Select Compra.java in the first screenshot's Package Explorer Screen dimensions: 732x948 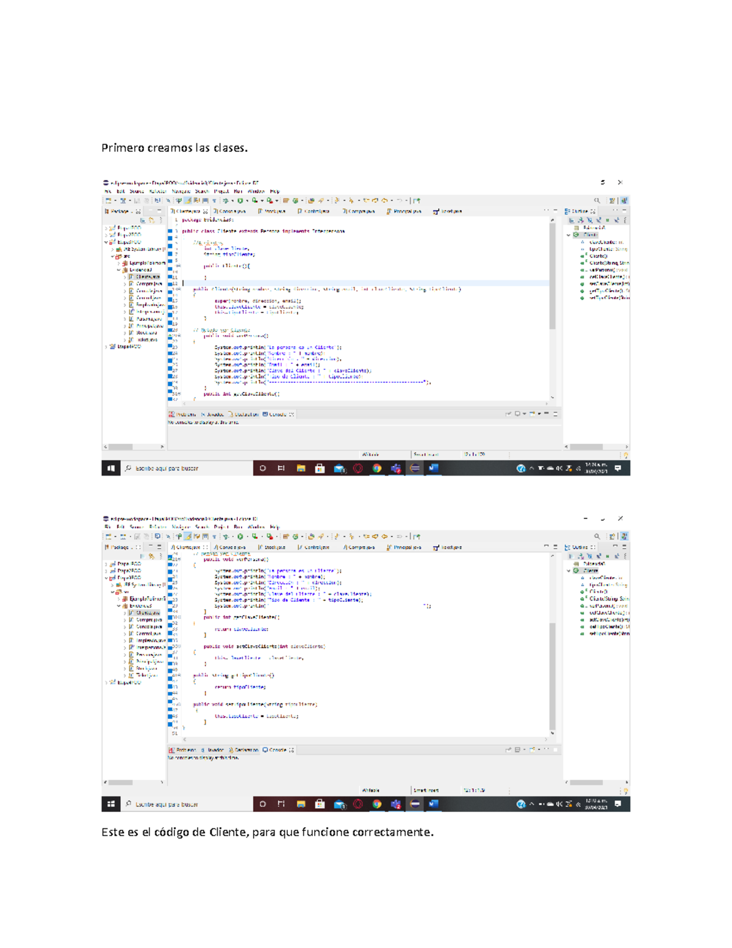pos(149,284)
